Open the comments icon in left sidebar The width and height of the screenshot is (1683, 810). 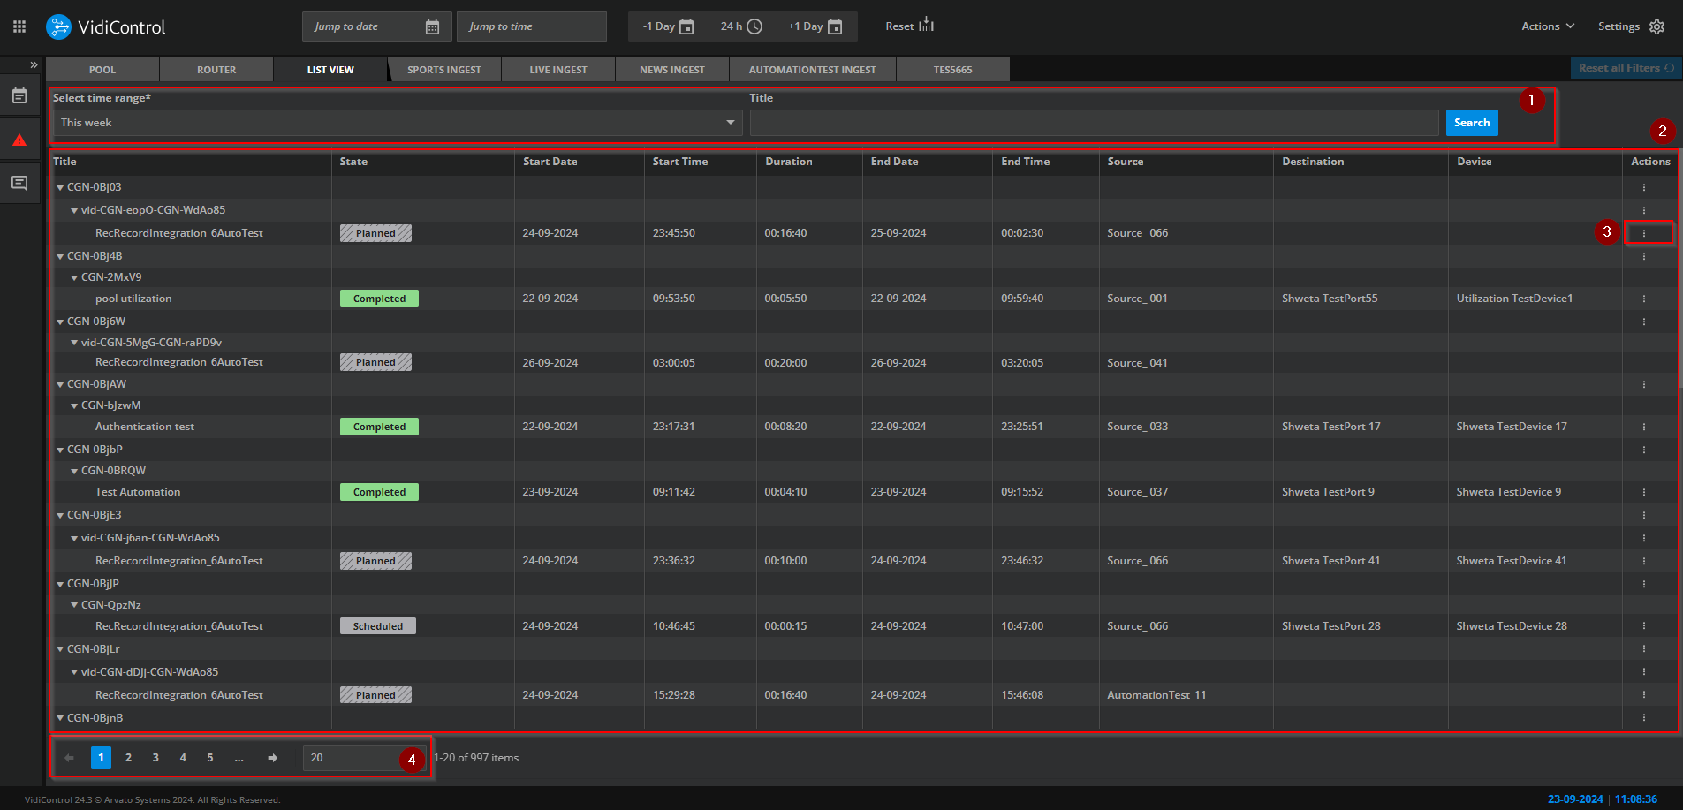pos(19,183)
